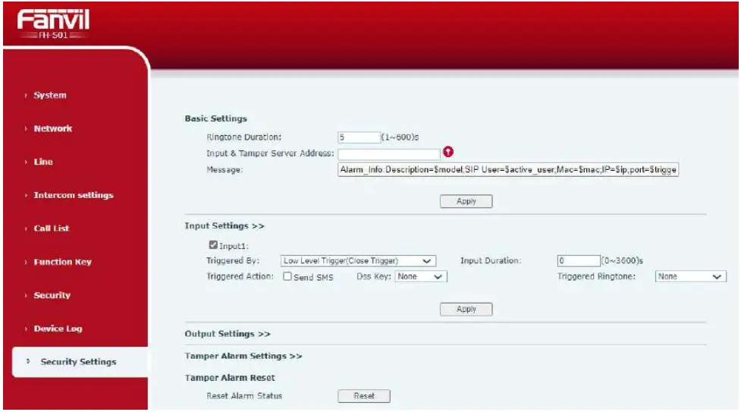The height and width of the screenshot is (412, 741).
Task: Open the Device Log menu
Action: tap(58, 329)
